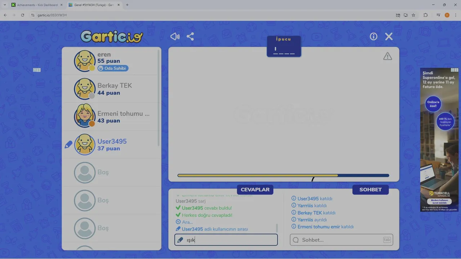Viewport: 461px width, 259px height.
Task: Open the room info icon
Action: [373, 36]
